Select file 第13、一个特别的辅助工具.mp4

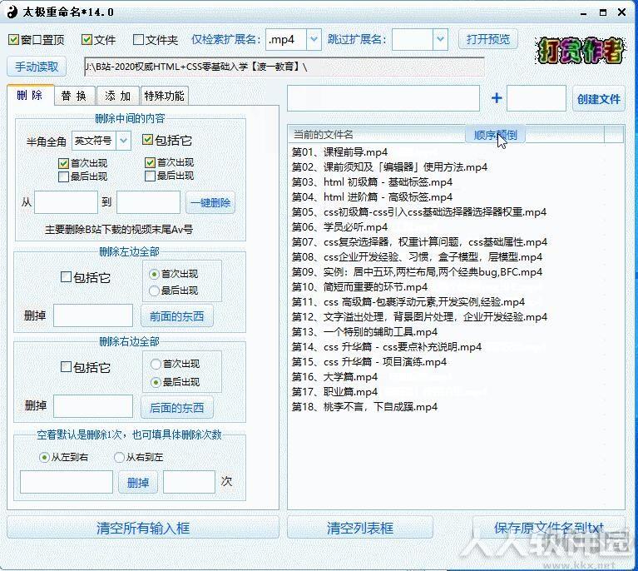point(364,332)
